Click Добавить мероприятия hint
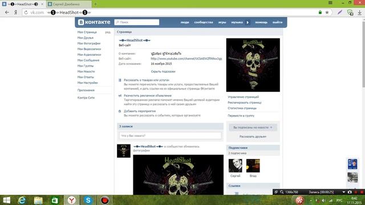 140,111
